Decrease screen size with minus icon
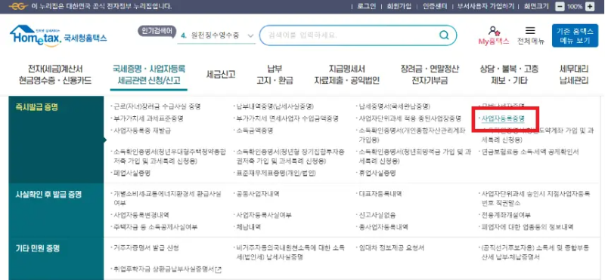Screen dimensions: 605x280 coord(560,7)
